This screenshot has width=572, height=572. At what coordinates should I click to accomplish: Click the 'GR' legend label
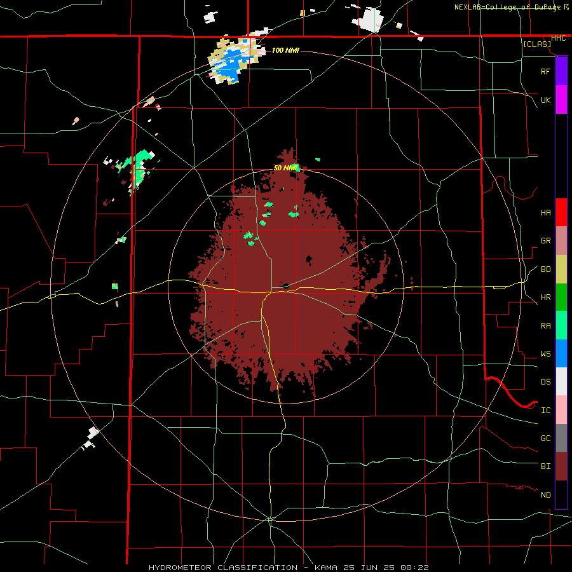545,241
